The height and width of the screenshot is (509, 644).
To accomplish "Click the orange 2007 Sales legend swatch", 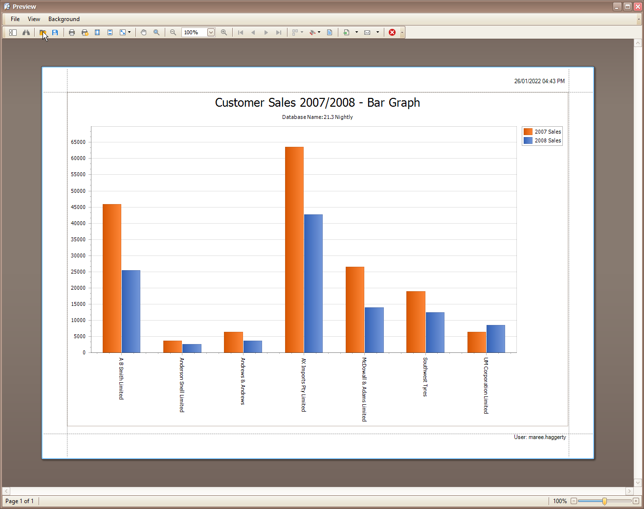I will pyautogui.click(x=528, y=132).
